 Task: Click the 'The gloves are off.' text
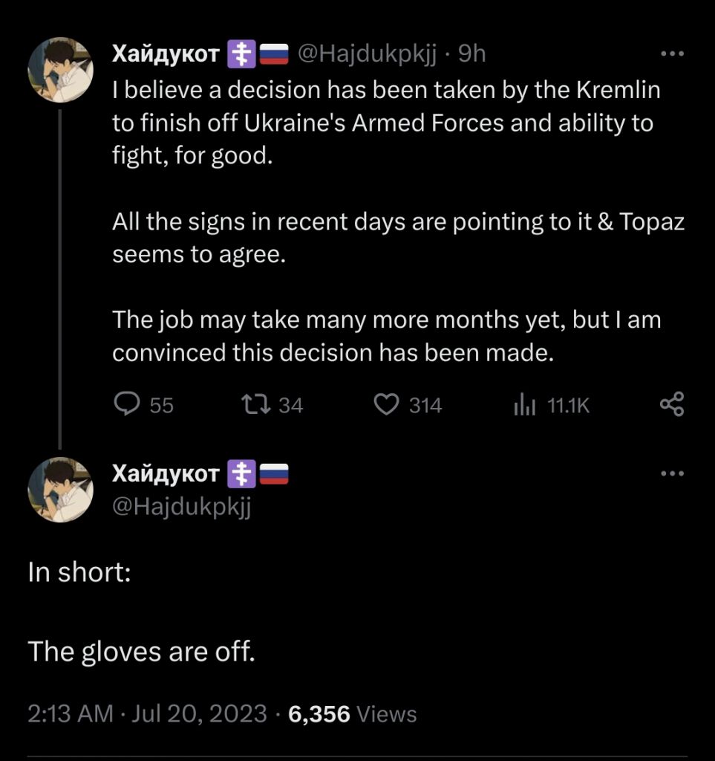pos(141,652)
